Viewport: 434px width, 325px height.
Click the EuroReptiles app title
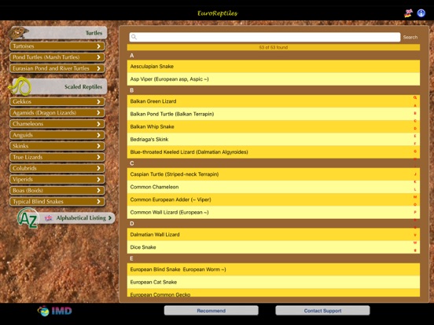218,13
